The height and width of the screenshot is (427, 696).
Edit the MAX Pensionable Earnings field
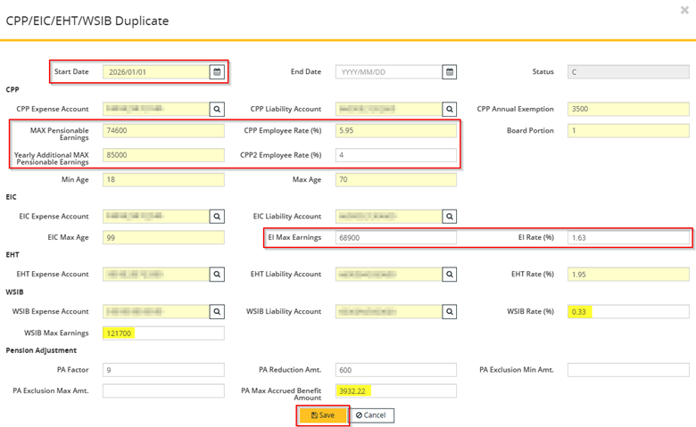[163, 131]
